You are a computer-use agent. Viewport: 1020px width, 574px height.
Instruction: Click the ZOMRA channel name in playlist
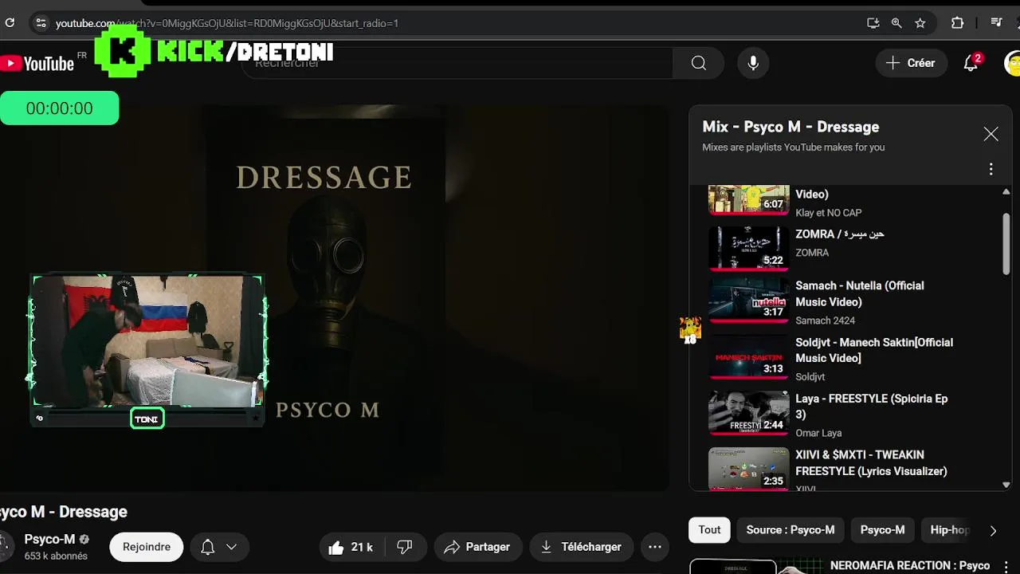pos(812,253)
